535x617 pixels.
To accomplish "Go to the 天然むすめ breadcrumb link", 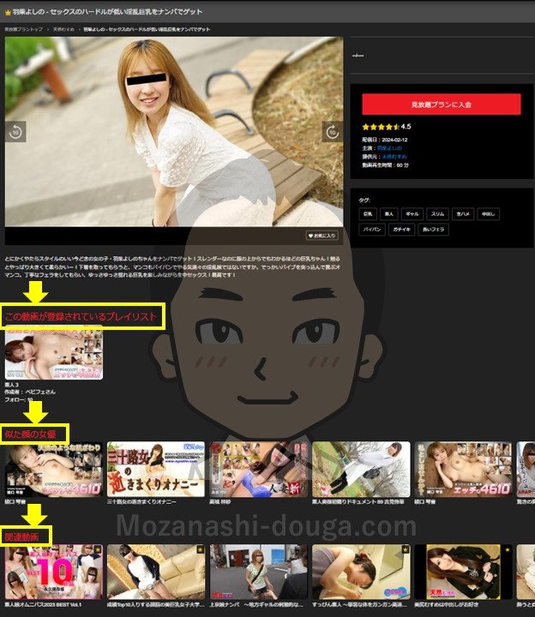I will coord(63,29).
